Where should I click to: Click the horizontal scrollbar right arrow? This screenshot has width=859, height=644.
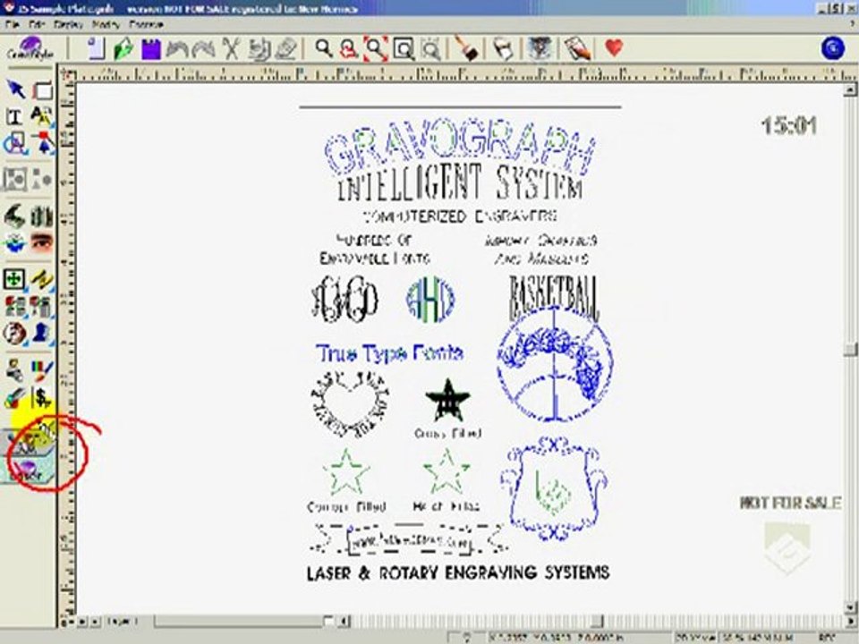[851, 622]
